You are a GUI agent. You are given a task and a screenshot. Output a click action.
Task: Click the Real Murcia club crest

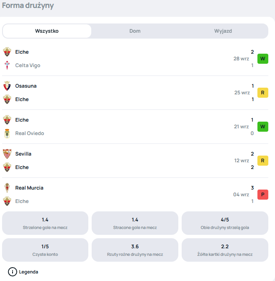point(7,188)
